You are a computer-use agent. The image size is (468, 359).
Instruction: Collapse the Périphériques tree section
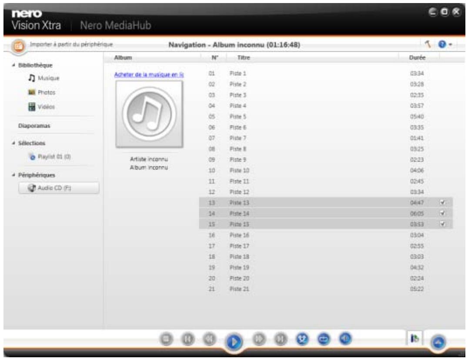[x=13, y=175]
